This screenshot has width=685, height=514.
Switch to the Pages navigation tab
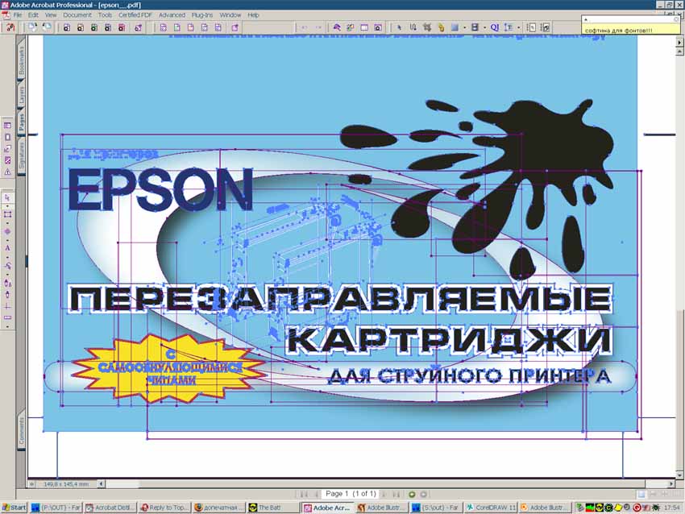[22, 122]
